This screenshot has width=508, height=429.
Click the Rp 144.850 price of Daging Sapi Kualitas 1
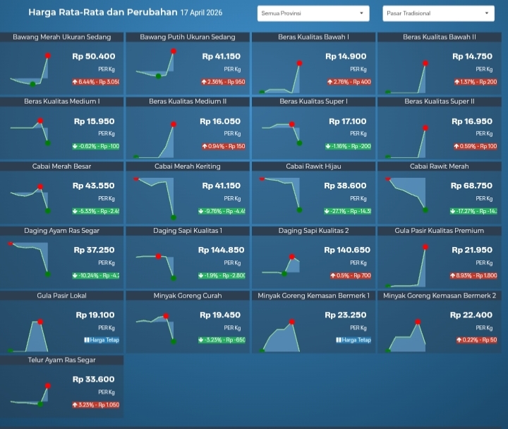[222, 250]
